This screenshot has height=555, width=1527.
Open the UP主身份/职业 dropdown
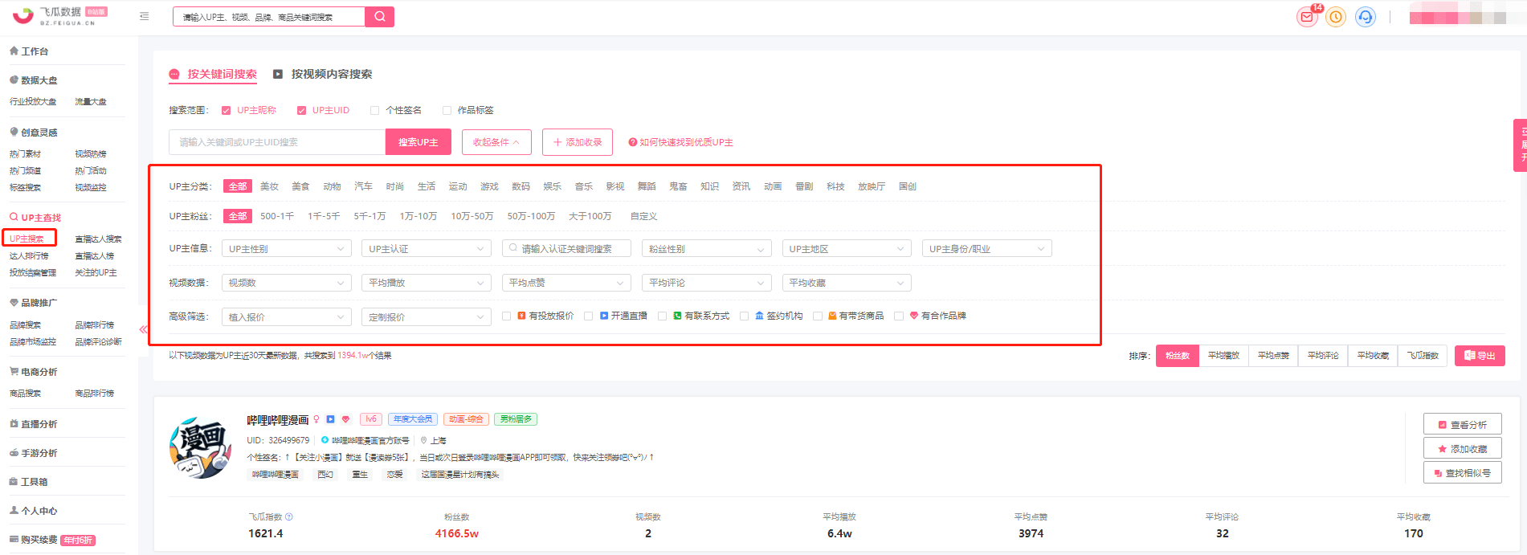[x=987, y=249]
